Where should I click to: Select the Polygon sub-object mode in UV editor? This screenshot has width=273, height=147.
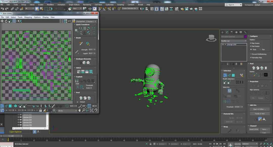point(10,106)
